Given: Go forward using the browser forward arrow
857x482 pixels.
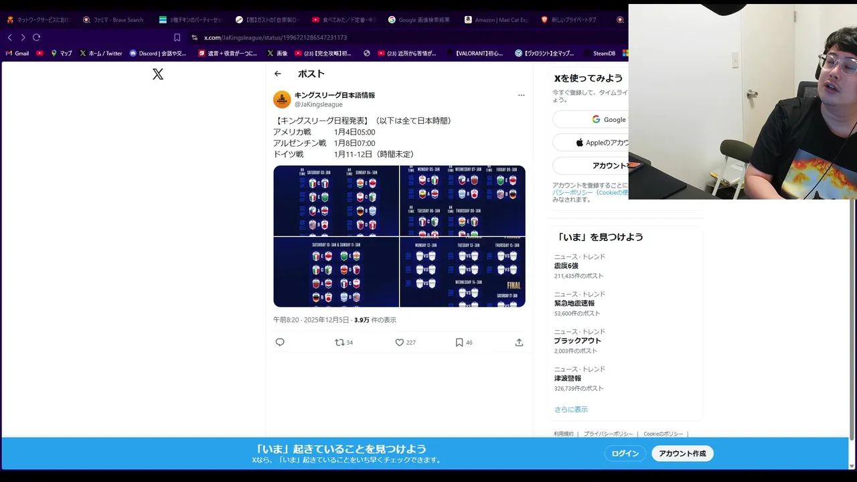Looking at the screenshot, I should 23,37.
